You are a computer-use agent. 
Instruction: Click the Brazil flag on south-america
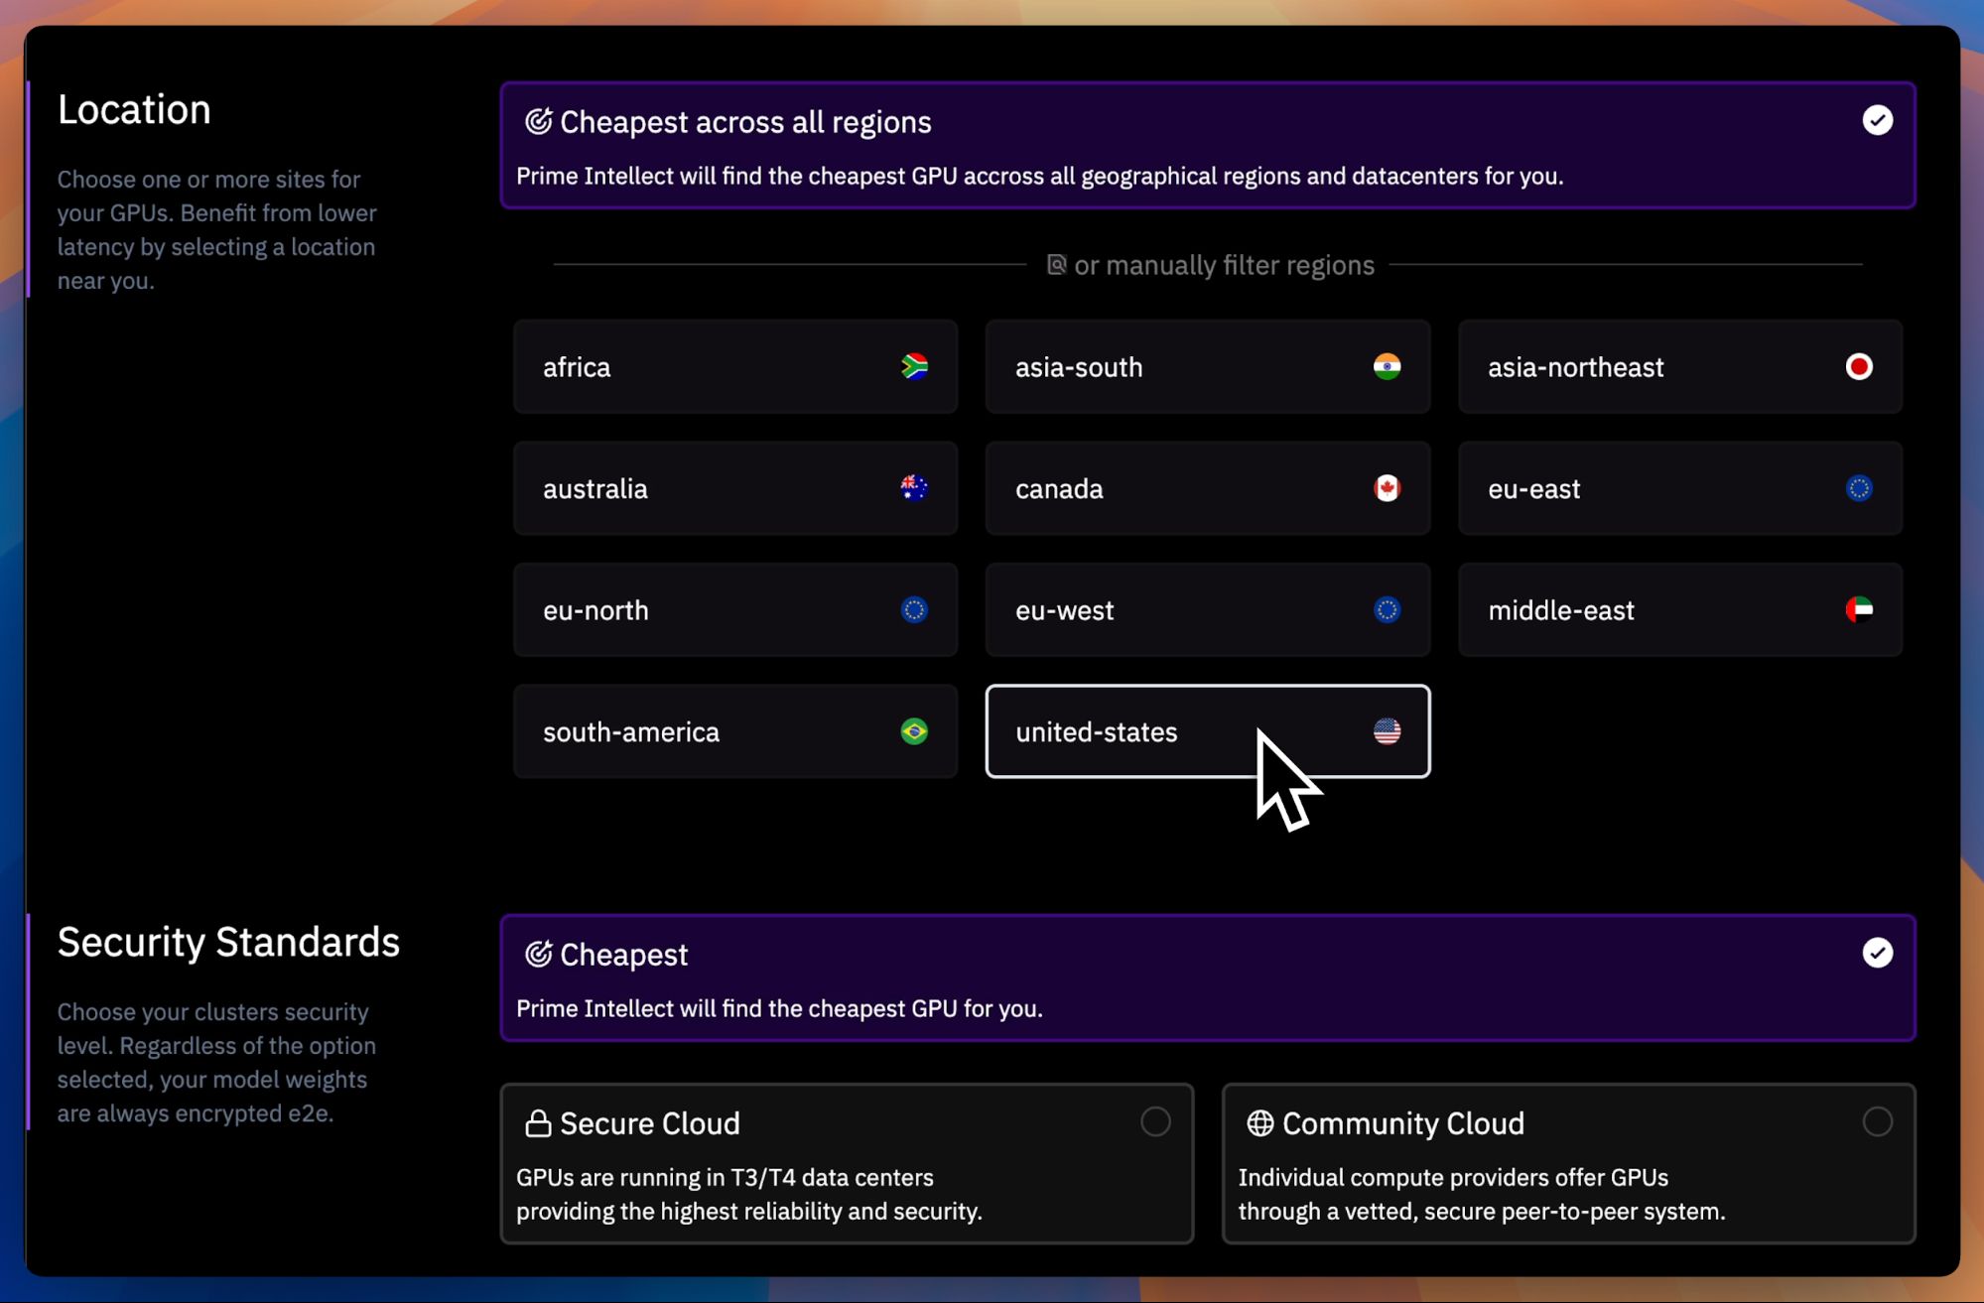[914, 731]
